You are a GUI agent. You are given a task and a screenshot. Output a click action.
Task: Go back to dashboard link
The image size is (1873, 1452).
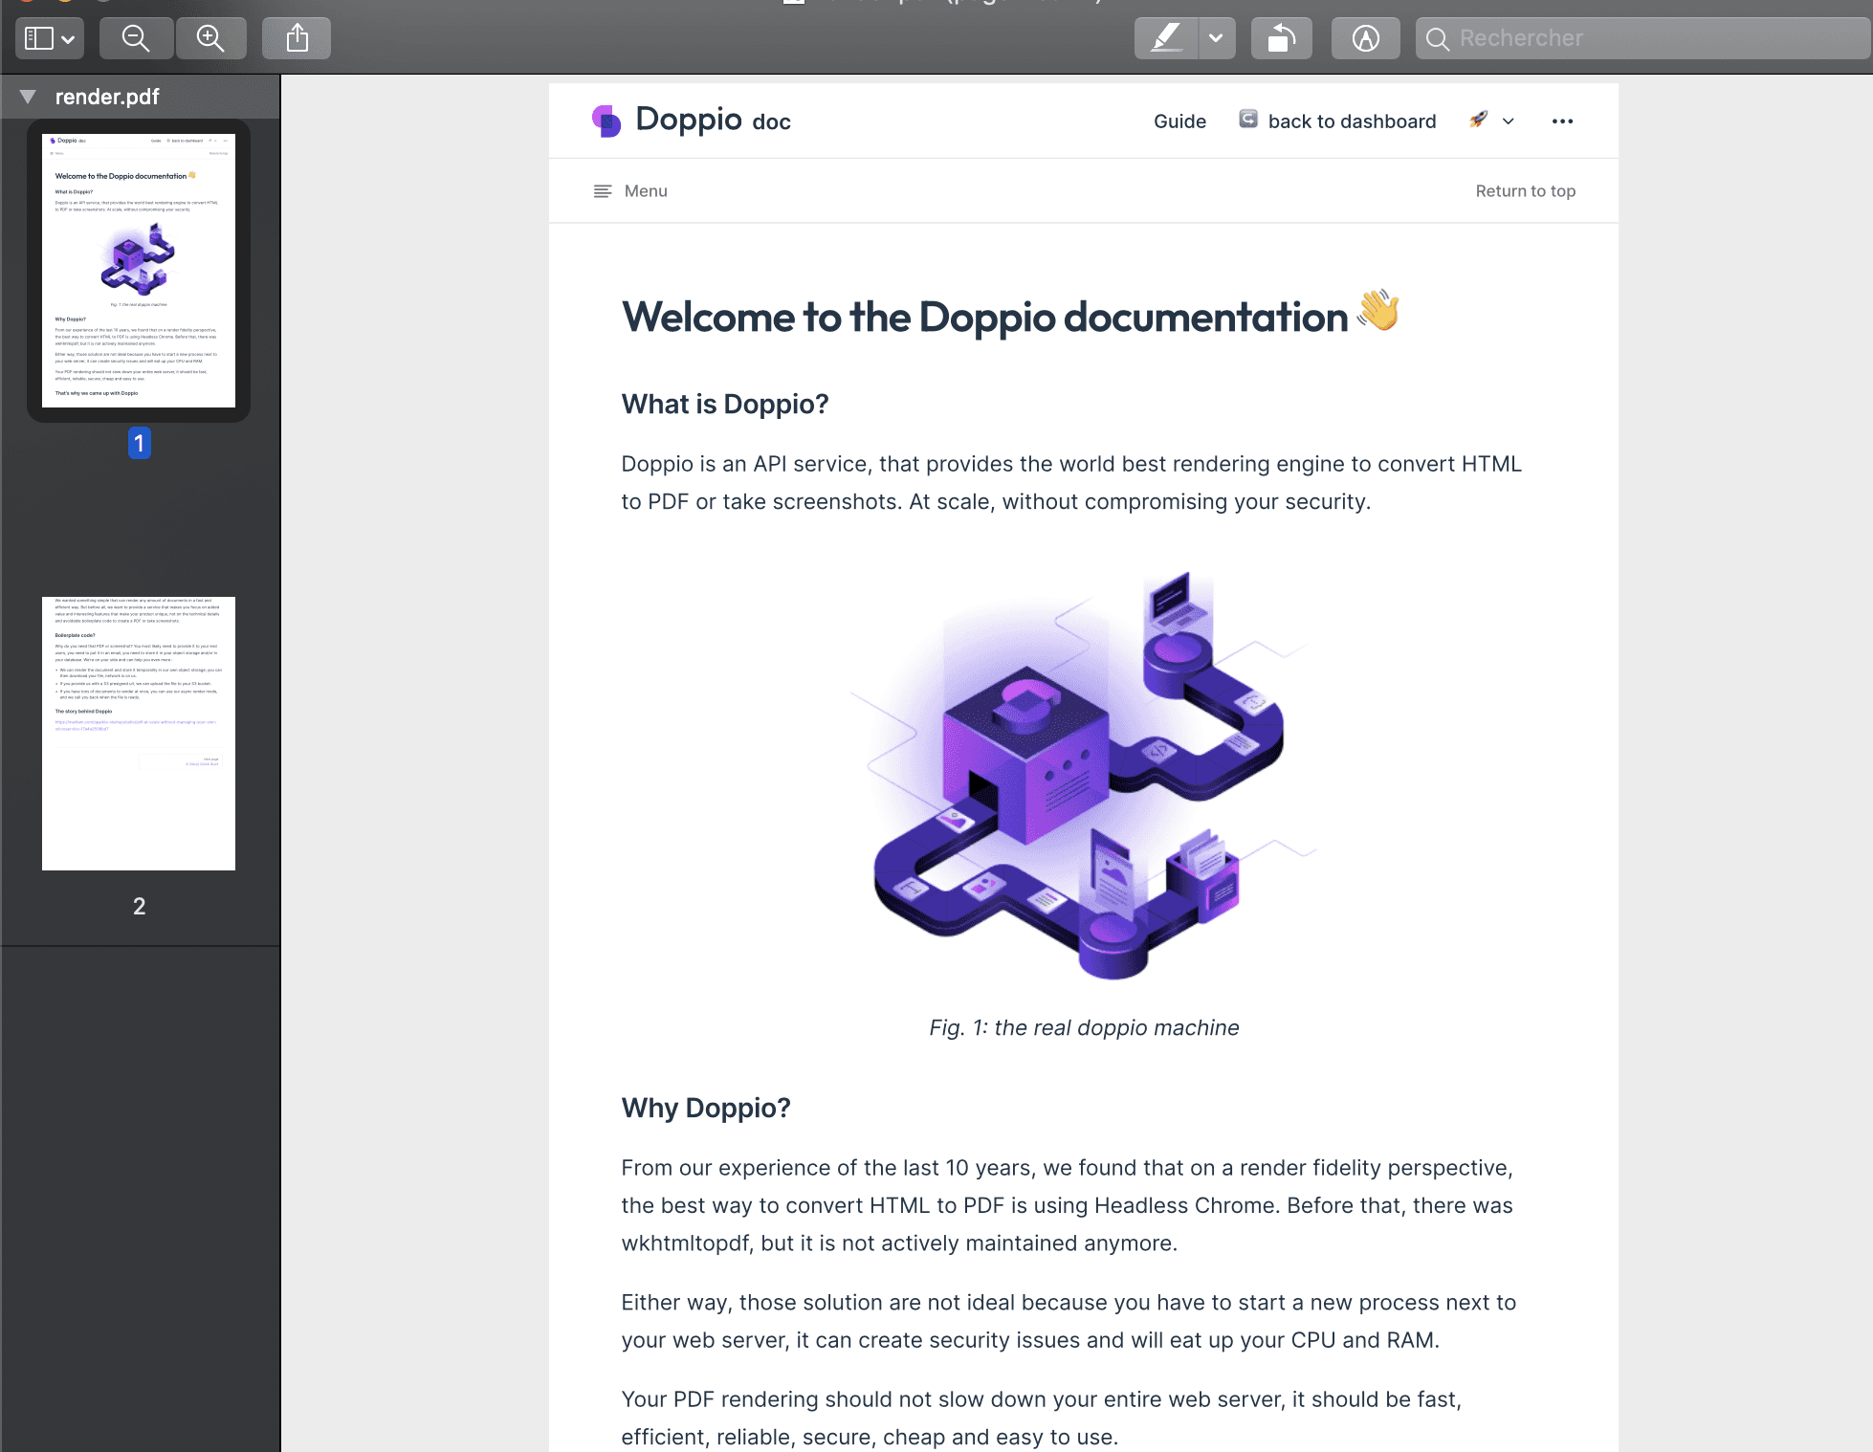pyautogui.click(x=1337, y=121)
